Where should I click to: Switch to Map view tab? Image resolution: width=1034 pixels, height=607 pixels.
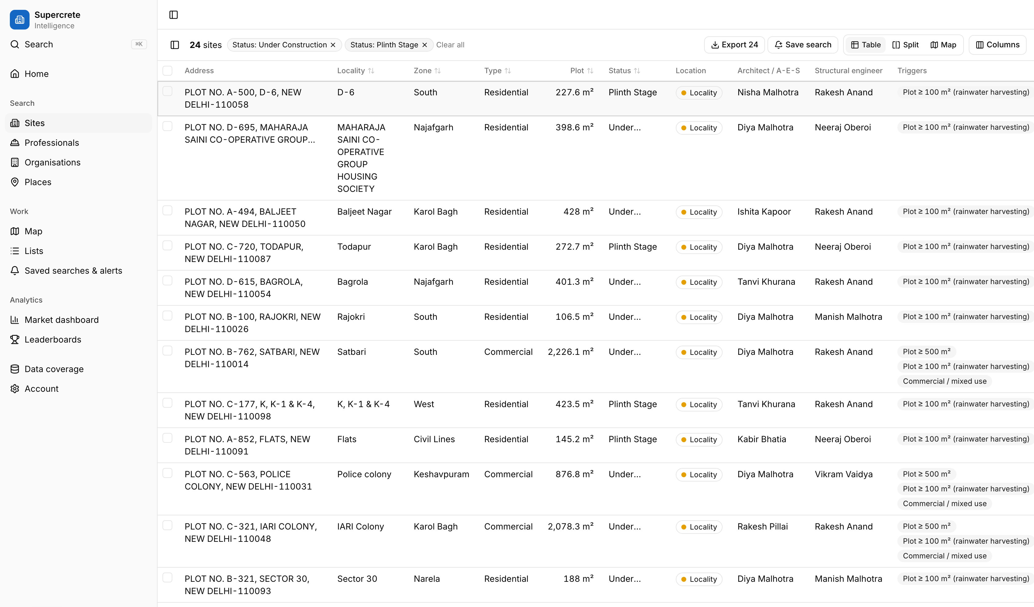pyautogui.click(x=943, y=45)
